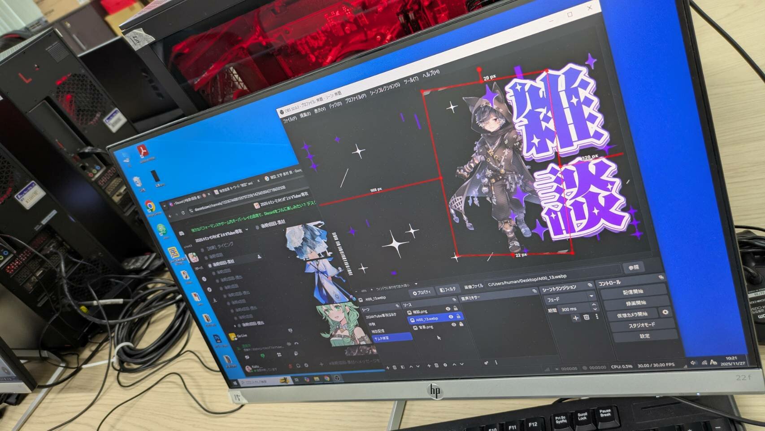765x431 pixels.
Task: Open audio mixer advanced properties gear icon
Action: point(486,362)
